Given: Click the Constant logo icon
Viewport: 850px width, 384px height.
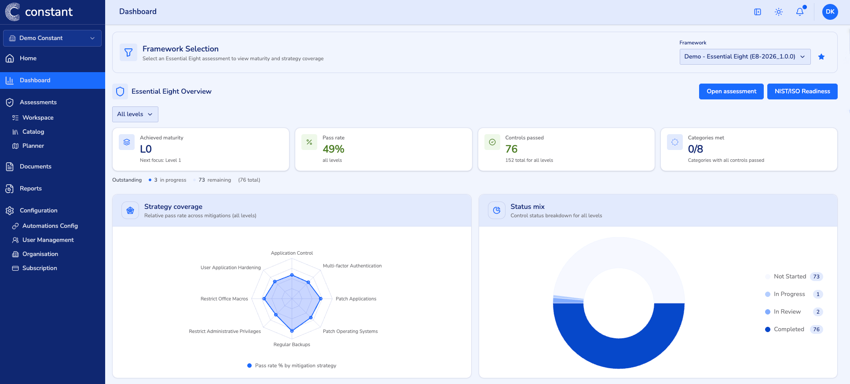Looking at the screenshot, I should (12, 12).
